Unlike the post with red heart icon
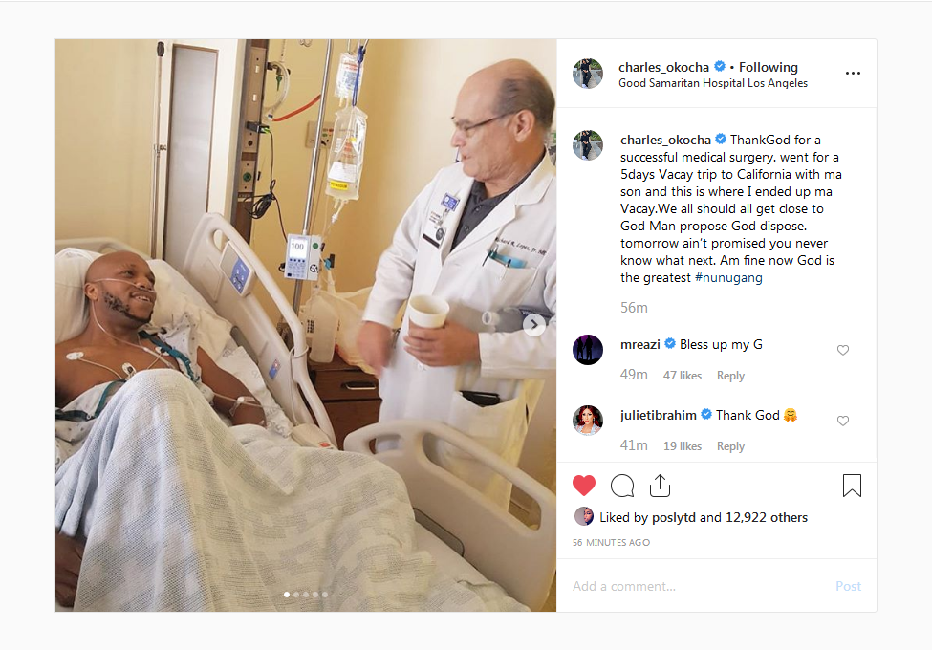Viewport: 932px width, 650px height. [x=584, y=486]
